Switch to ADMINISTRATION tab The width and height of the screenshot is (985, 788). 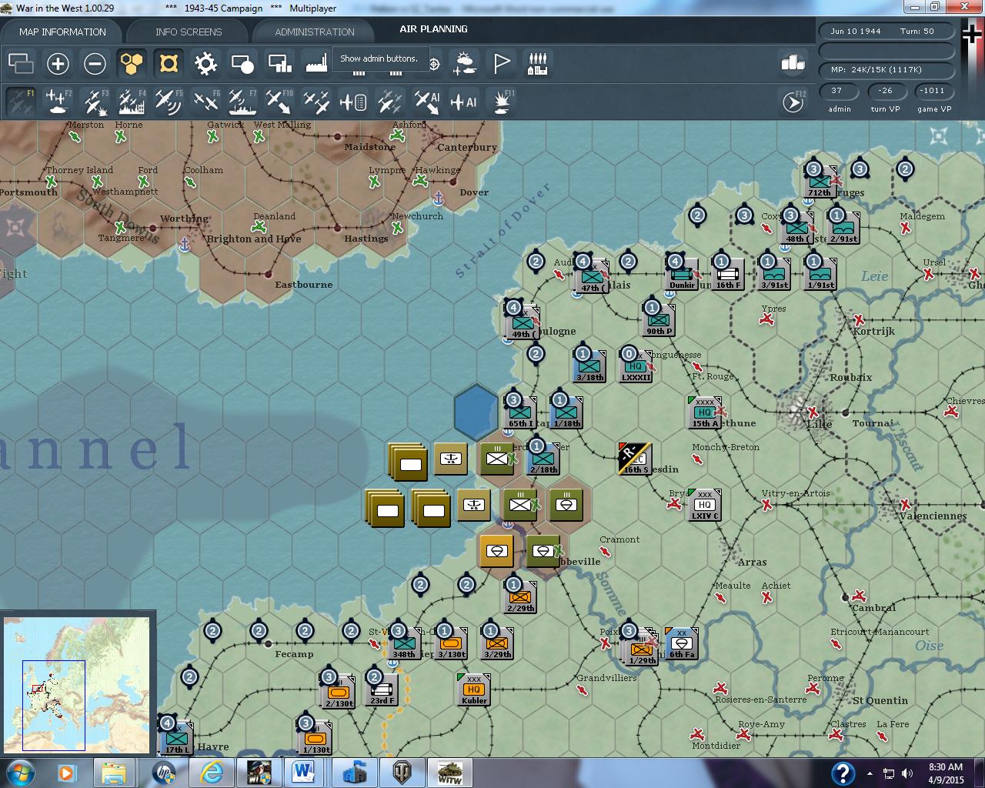click(x=315, y=32)
